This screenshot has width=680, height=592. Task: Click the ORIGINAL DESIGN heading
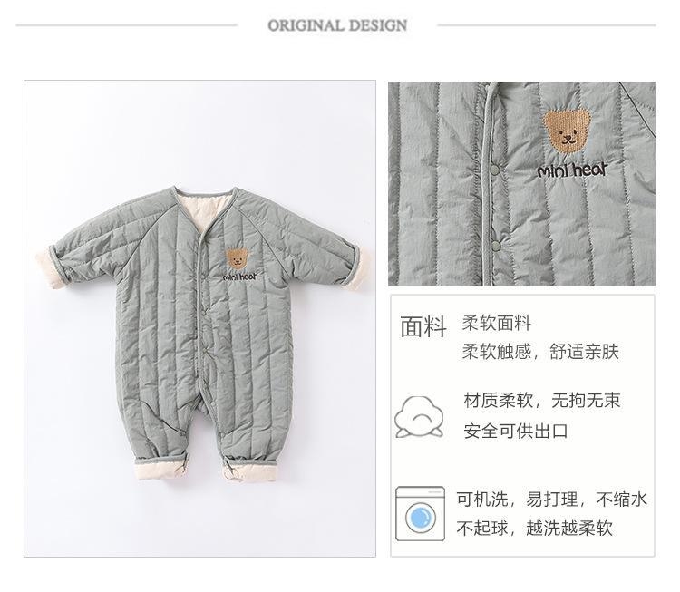[337, 25]
